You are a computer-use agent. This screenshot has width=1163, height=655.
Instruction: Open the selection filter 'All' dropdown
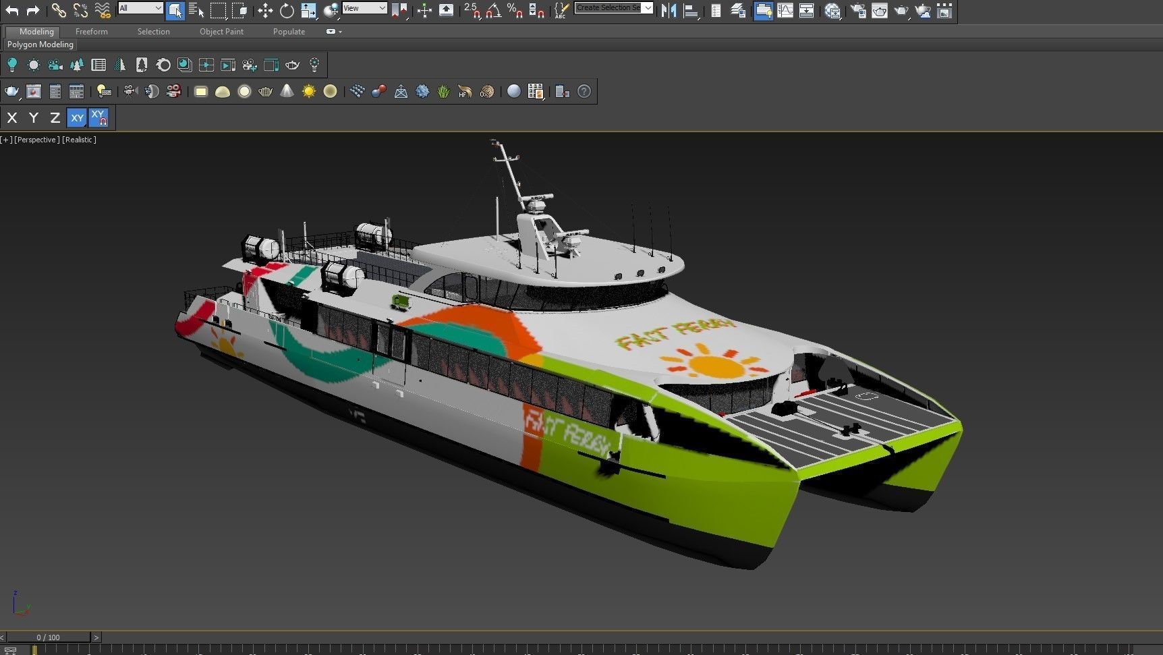(x=140, y=8)
